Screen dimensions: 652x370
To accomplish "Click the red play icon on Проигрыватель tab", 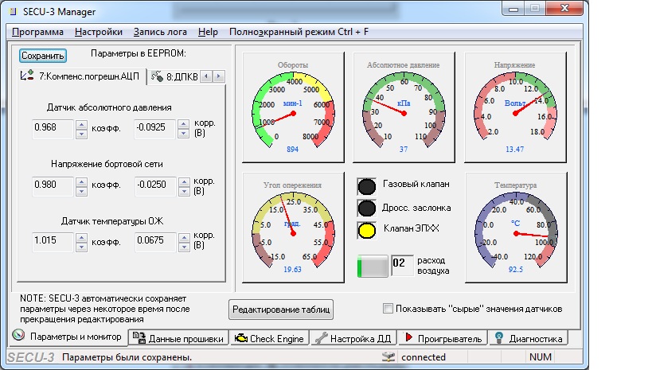I will coord(408,338).
